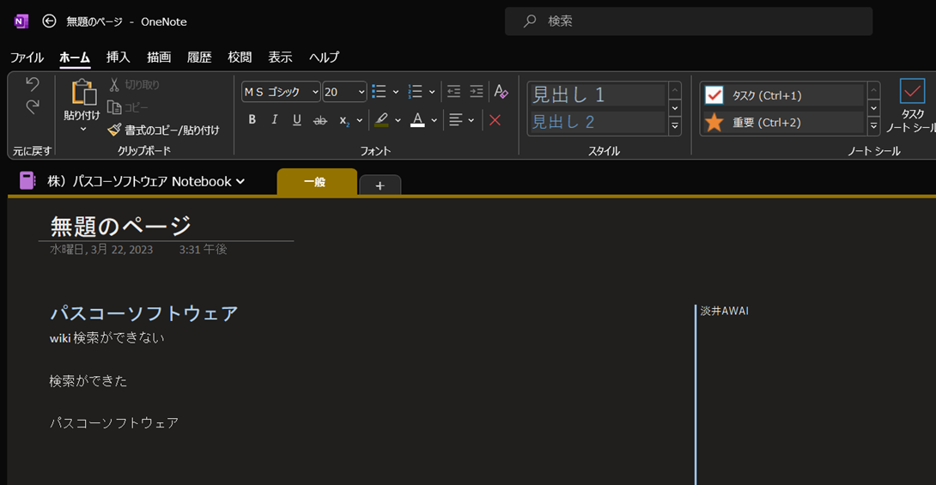Tag with 重要 (Ctrl+2) star

[782, 122]
